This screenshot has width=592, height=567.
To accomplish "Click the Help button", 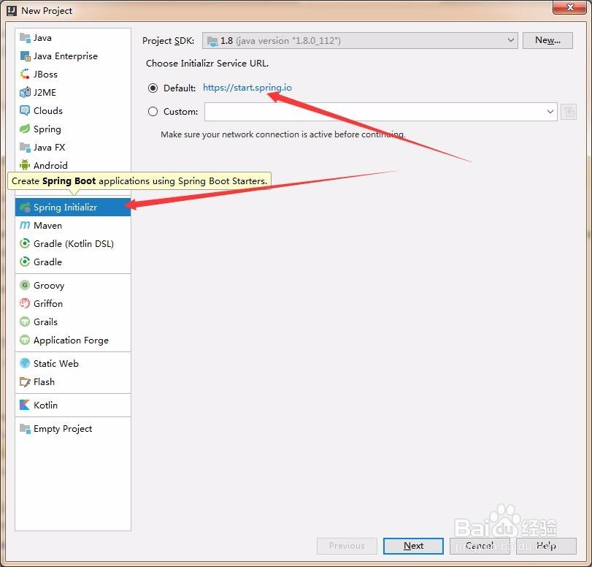I will click(546, 546).
